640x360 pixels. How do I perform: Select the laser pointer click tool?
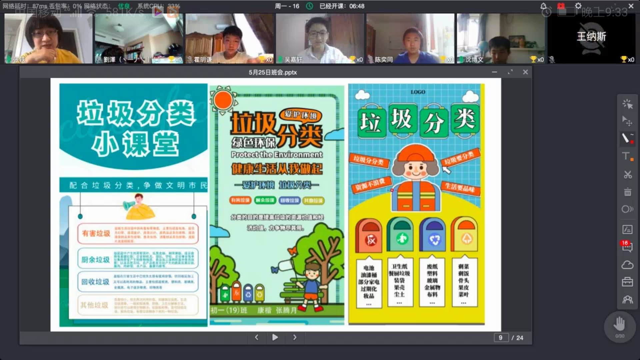627,104
